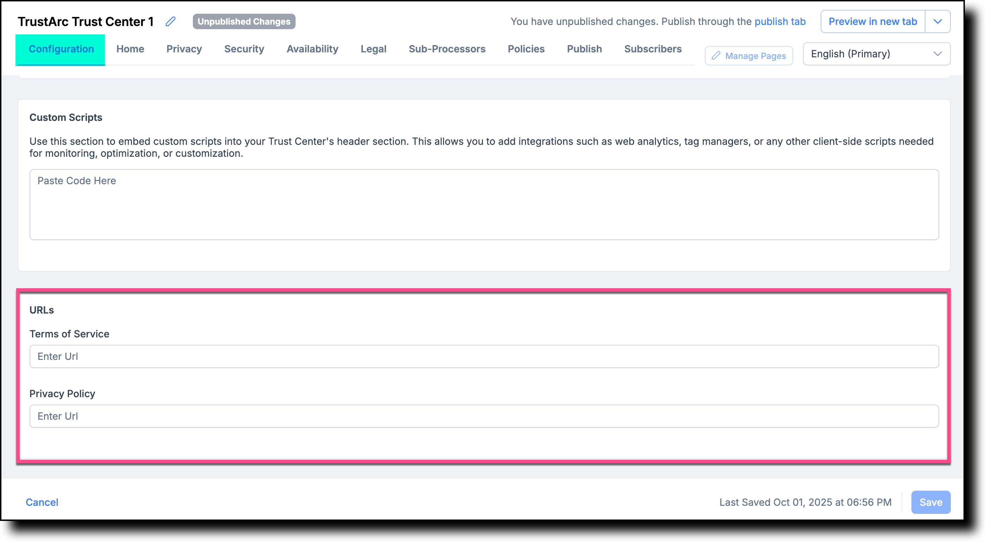The height and width of the screenshot is (542, 986).
Task: Click the Privacy Policy URL field
Action: tap(484, 416)
